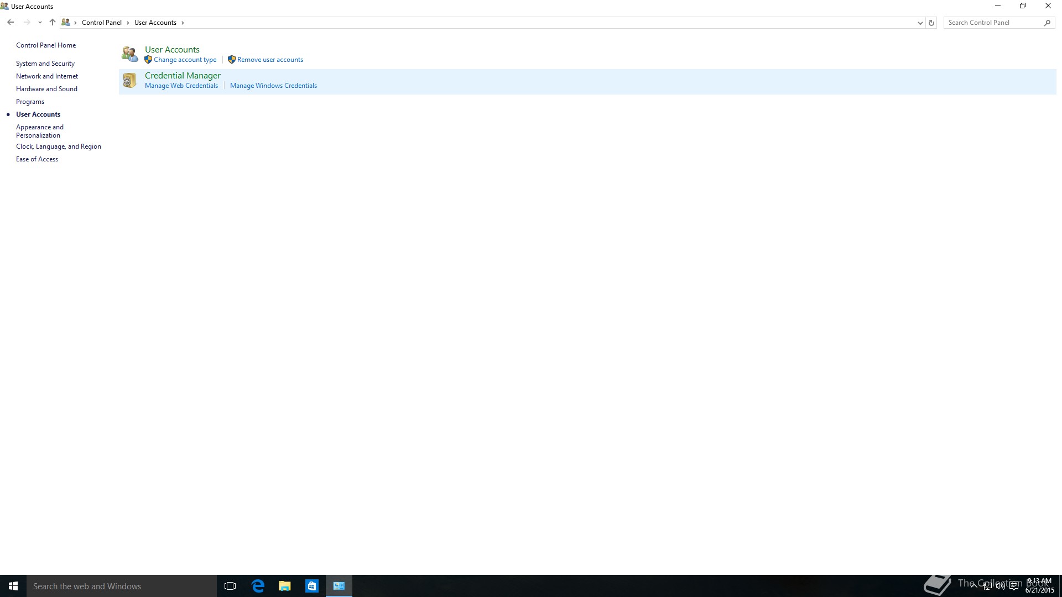The width and height of the screenshot is (1062, 597).
Task: Go to Hardware and Sound category
Action: click(x=46, y=89)
